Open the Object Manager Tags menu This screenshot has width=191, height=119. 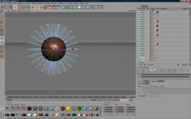tap(158, 9)
